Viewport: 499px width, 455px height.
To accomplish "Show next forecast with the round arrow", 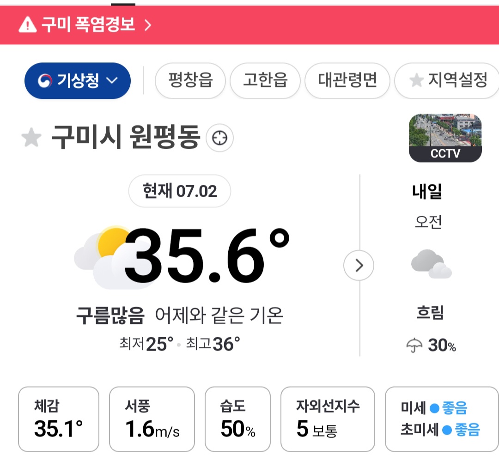I will pyautogui.click(x=359, y=265).
